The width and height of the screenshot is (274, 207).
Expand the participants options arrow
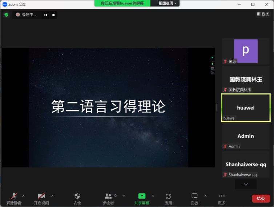(124, 196)
